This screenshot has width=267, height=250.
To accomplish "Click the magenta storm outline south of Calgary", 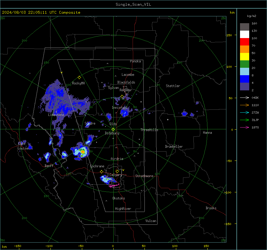I will 114,186.
